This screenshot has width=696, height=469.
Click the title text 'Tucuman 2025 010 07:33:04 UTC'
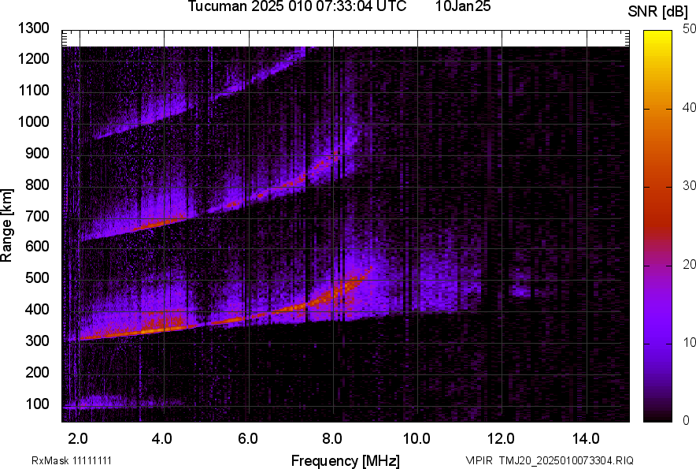pos(297,6)
